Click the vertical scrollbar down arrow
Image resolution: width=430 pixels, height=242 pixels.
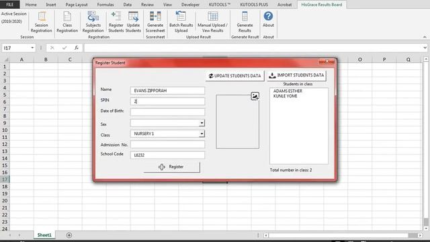[426, 229]
